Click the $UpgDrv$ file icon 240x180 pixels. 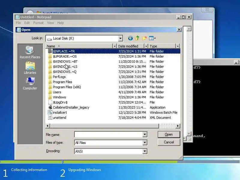point(50,102)
